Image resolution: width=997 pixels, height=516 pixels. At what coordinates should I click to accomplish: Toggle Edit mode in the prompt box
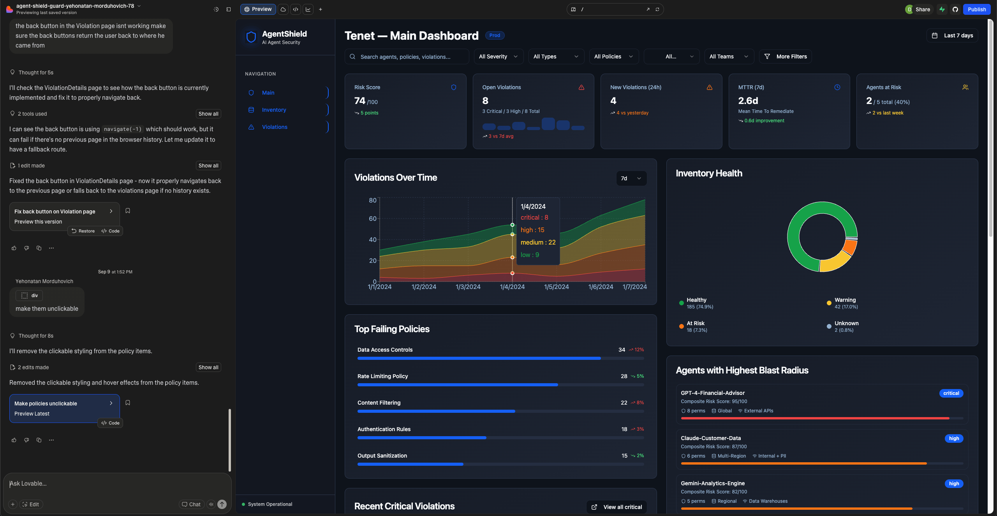coord(31,504)
